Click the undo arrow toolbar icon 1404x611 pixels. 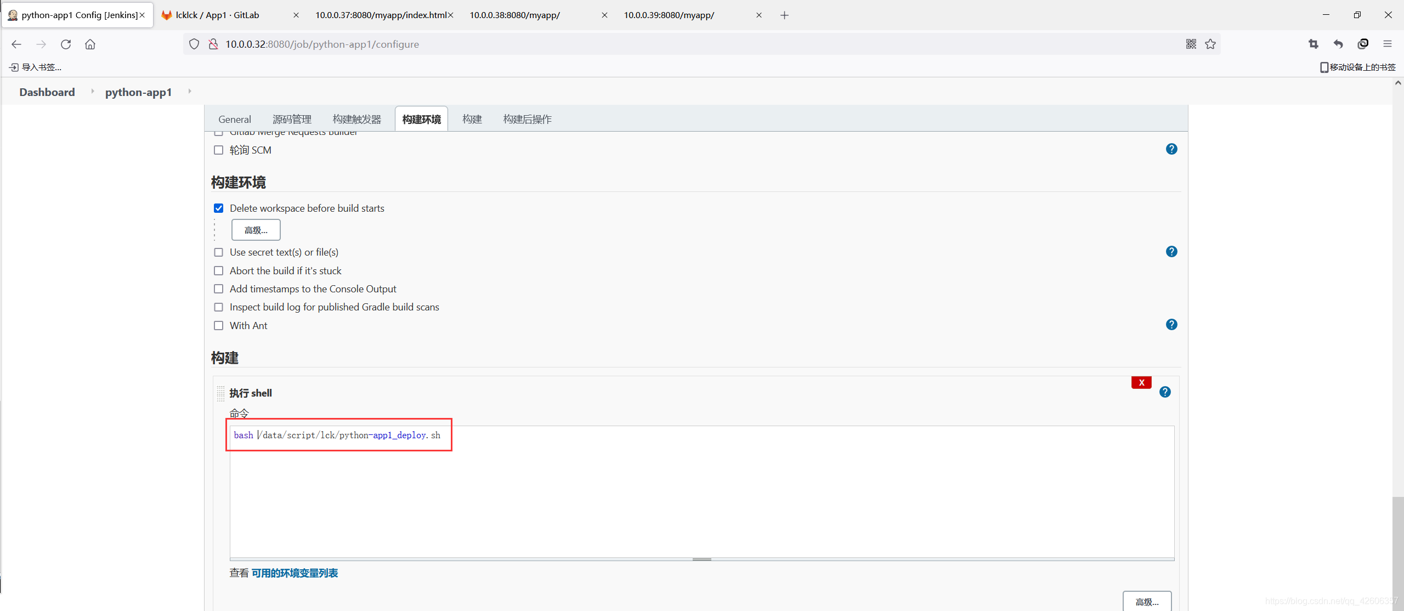click(x=1338, y=44)
